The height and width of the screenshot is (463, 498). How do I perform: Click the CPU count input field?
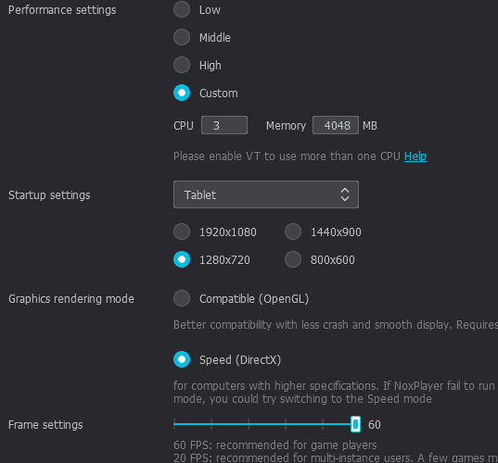point(224,125)
